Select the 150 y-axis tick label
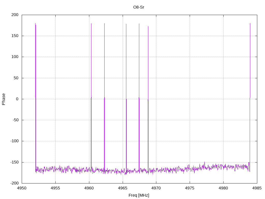This screenshot has width=265, height=199. point(15,36)
